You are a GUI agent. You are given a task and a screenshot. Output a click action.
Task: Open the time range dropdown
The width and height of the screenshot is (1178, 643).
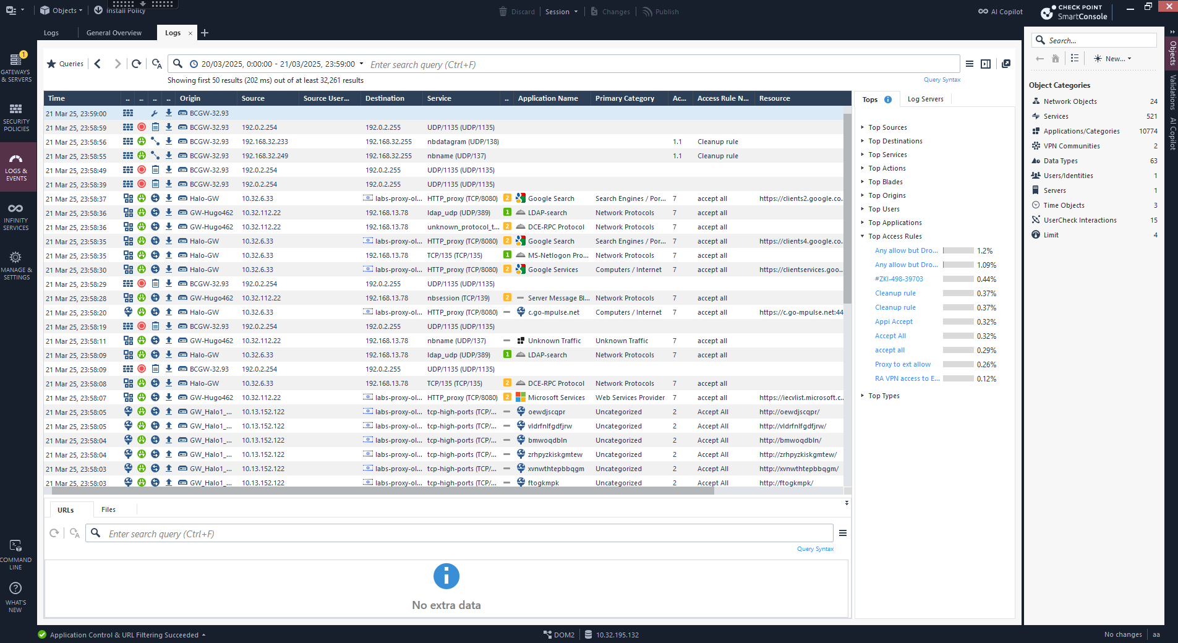[x=361, y=64]
